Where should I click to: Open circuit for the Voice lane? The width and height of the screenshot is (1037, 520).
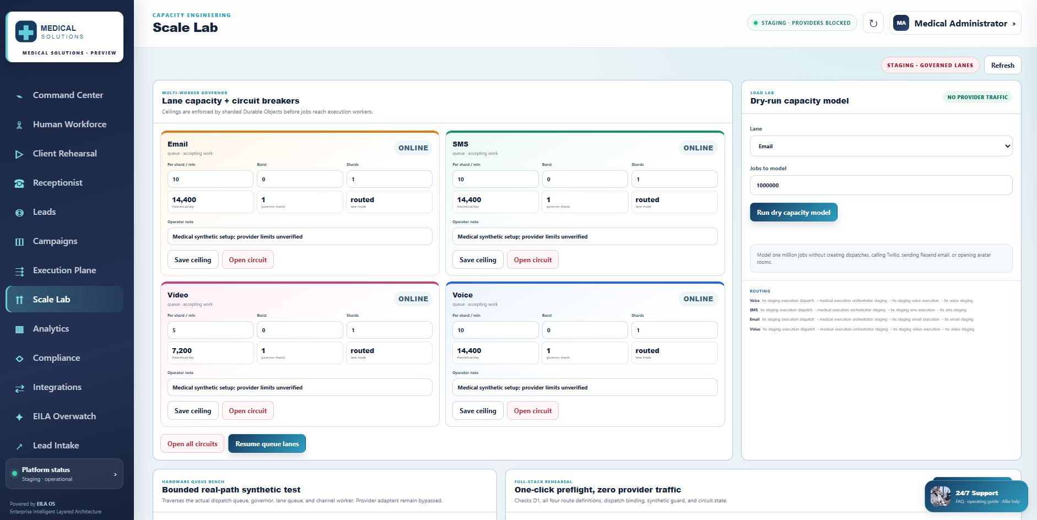click(x=532, y=411)
